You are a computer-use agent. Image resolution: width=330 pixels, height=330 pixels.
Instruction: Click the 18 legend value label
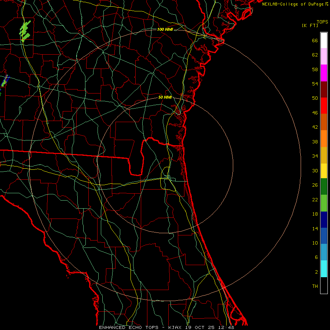point(315,214)
